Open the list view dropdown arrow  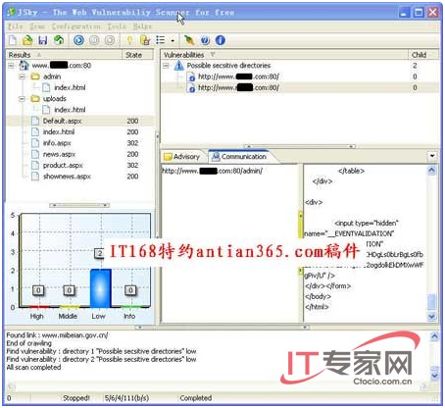tap(173, 41)
